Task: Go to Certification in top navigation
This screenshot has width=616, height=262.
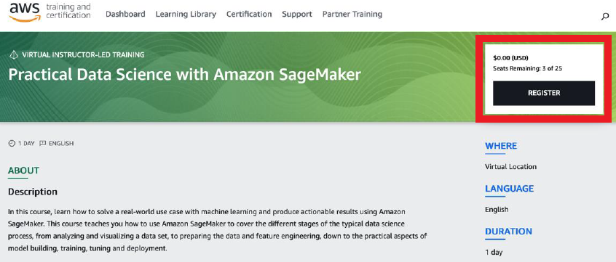Action: point(249,14)
